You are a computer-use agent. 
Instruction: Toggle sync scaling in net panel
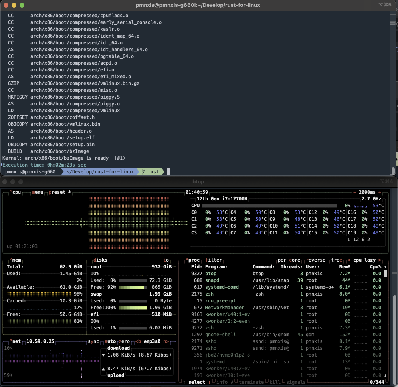[93, 341]
